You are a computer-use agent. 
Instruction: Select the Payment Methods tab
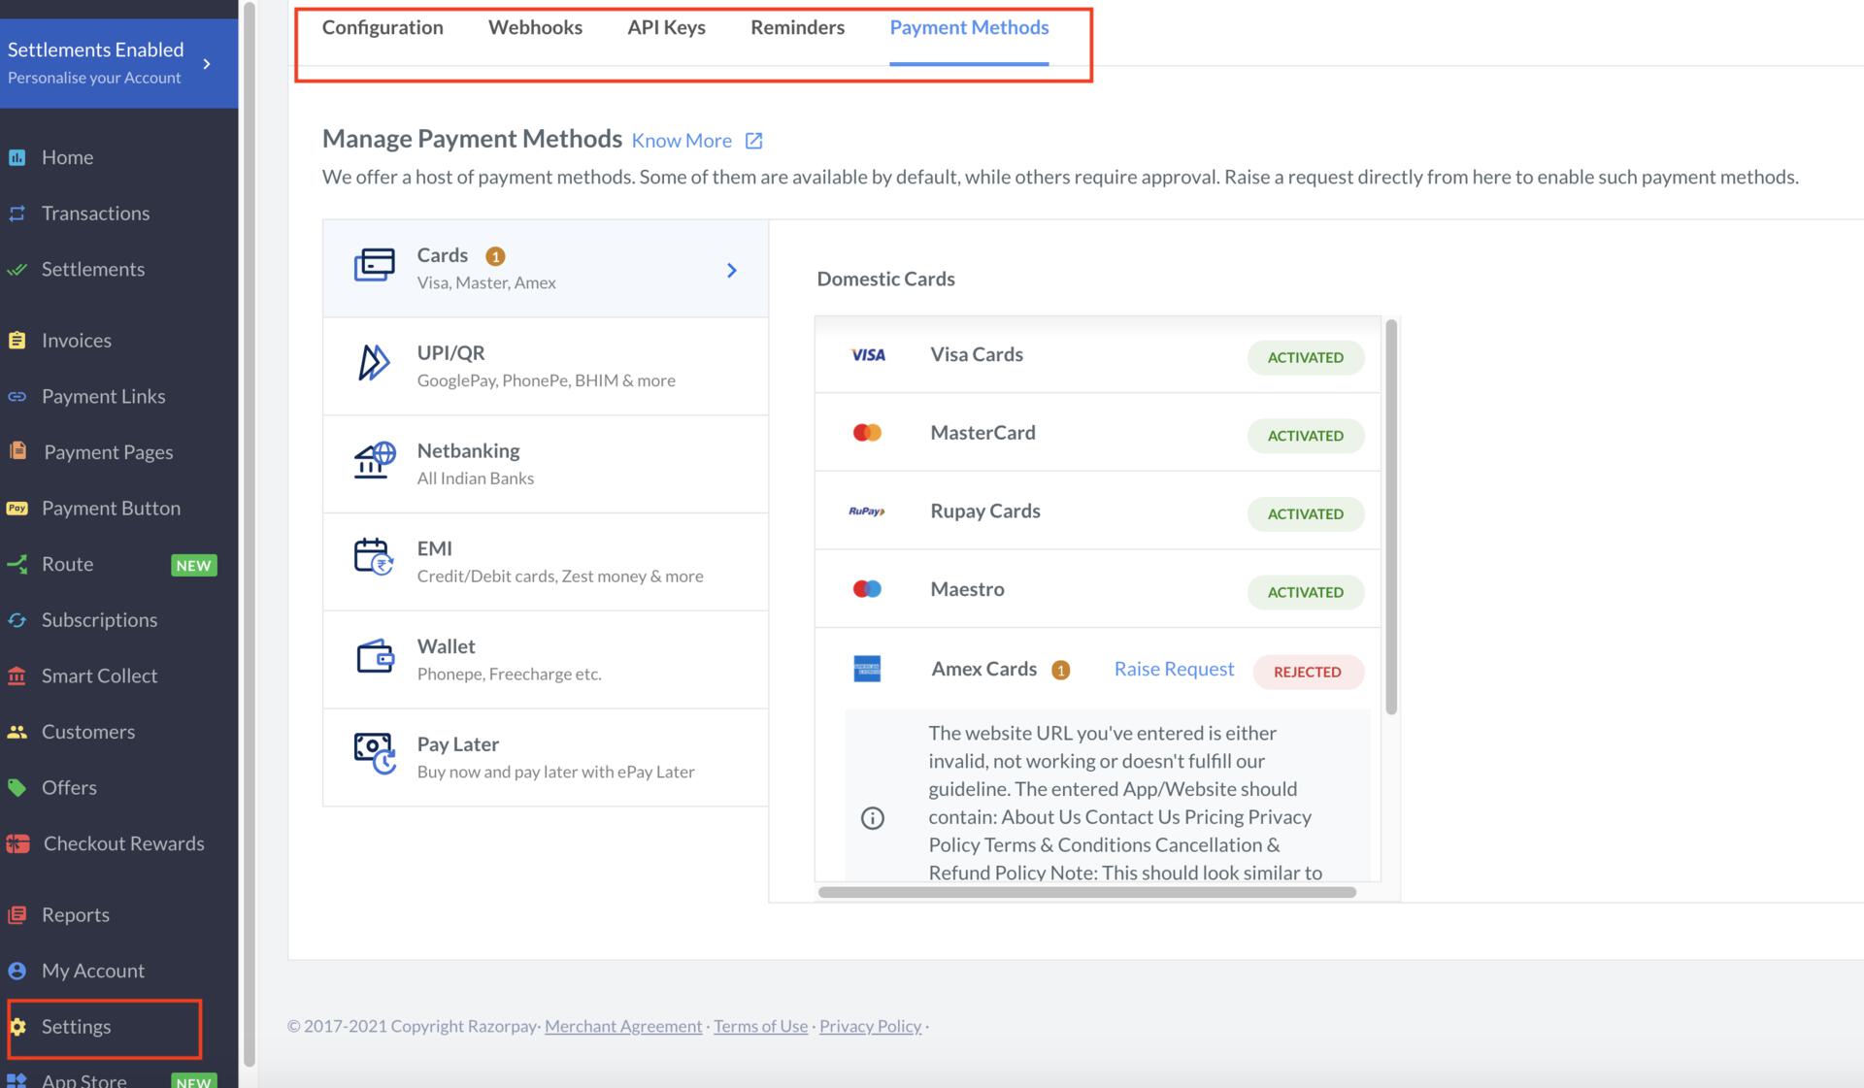(x=969, y=28)
